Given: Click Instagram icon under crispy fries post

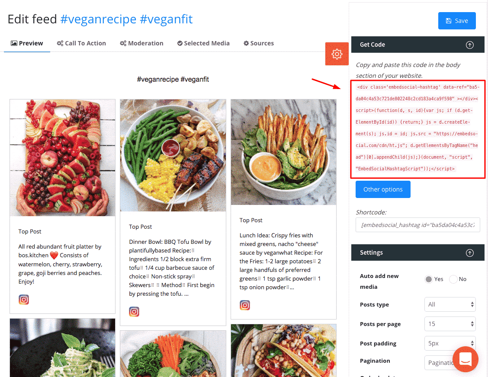Looking at the screenshot, I should (x=244, y=305).
